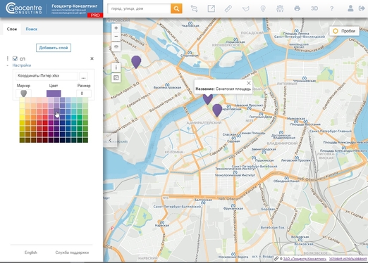Screen dimensions: 368x263
Task: Click the file browse '...' button
Action: click(83, 76)
